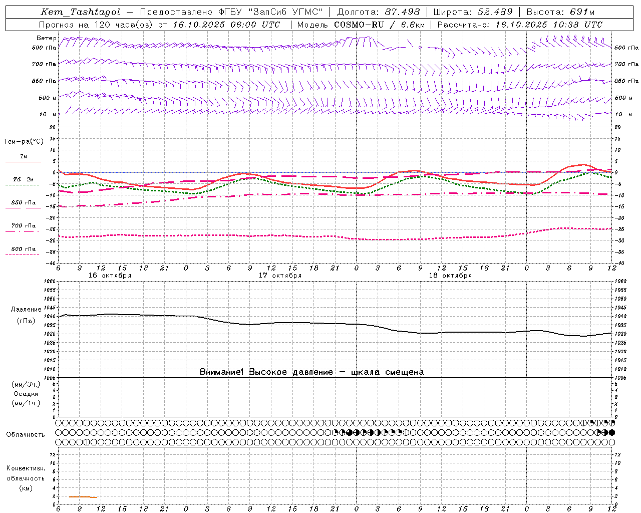Image resolution: width=641 pixels, height=513 pixels.
Task: Click the '(гПа)' unit label under Давление
Action: (27, 321)
